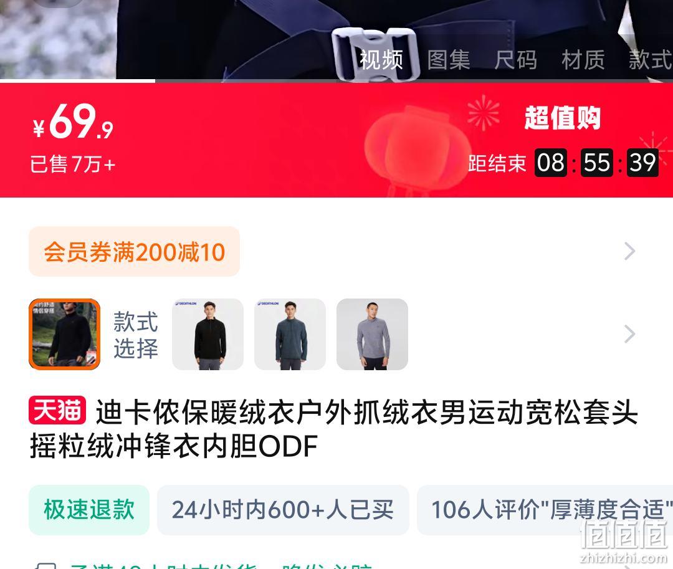Switch to the 款式 tab

(650, 60)
